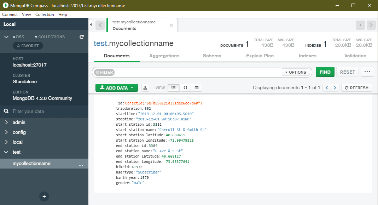This screenshot has width=378, height=205.
Task: Open the ADD DATA dropdown
Action: click(x=116, y=87)
